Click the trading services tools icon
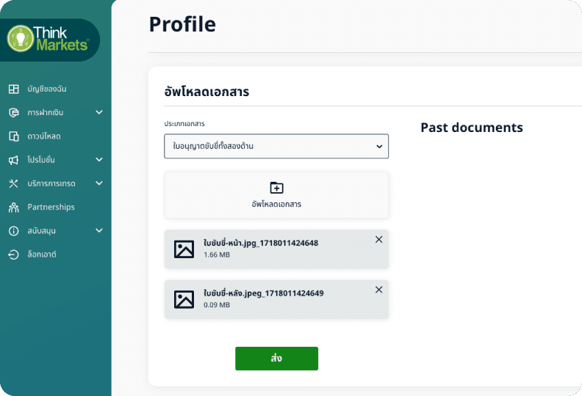Image resolution: width=582 pixels, height=396 pixels. click(13, 183)
